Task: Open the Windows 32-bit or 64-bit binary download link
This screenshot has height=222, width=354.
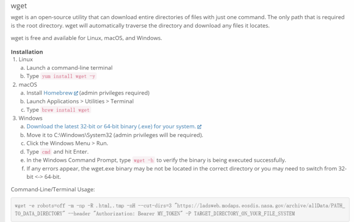Action: tap(111, 127)
